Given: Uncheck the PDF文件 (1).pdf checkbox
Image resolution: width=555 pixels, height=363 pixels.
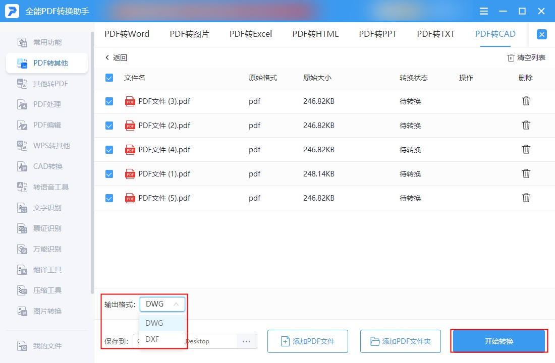Looking at the screenshot, I should tap(109, 174).
